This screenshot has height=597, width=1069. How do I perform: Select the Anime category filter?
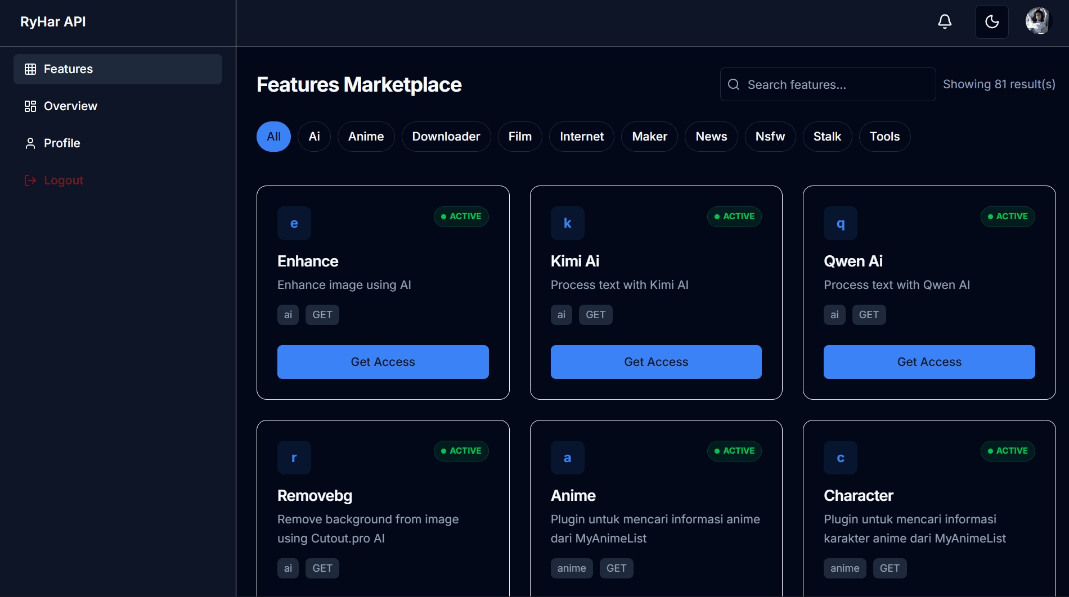point(366,137)
